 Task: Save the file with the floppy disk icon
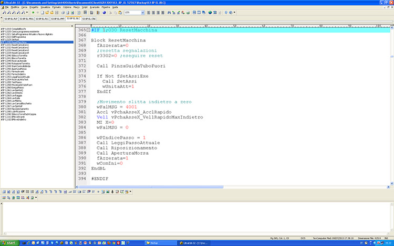[x=57, y=13]
